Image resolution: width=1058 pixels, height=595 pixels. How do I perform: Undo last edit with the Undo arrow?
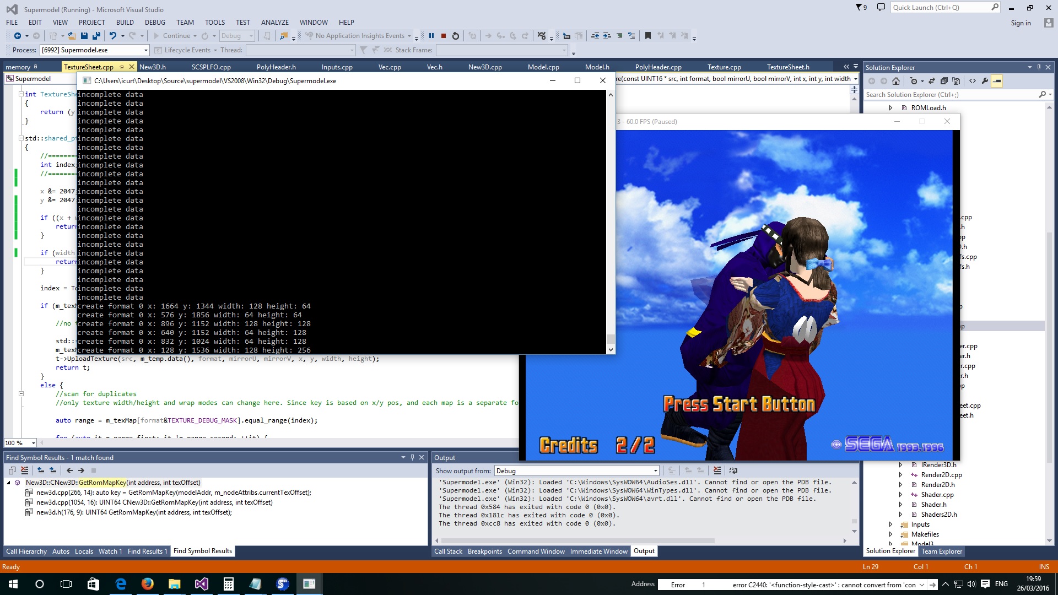pyautogui.click(x=112, y=36)
